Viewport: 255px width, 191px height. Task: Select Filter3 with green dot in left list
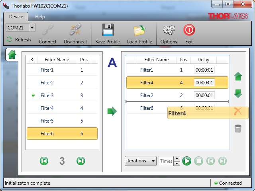pyautogui.click(x=62, y=95)
